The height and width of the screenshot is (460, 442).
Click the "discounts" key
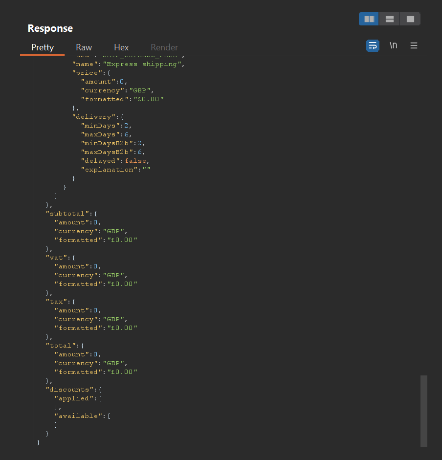[x=69, y=390]
